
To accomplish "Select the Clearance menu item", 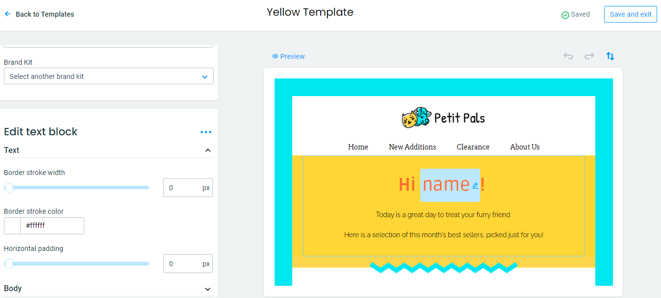I will tap(473, 147).
